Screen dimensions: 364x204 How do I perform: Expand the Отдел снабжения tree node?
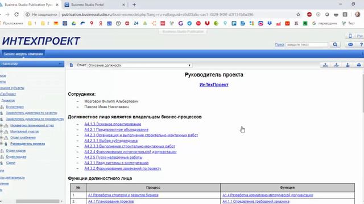[x=1, y=138]
